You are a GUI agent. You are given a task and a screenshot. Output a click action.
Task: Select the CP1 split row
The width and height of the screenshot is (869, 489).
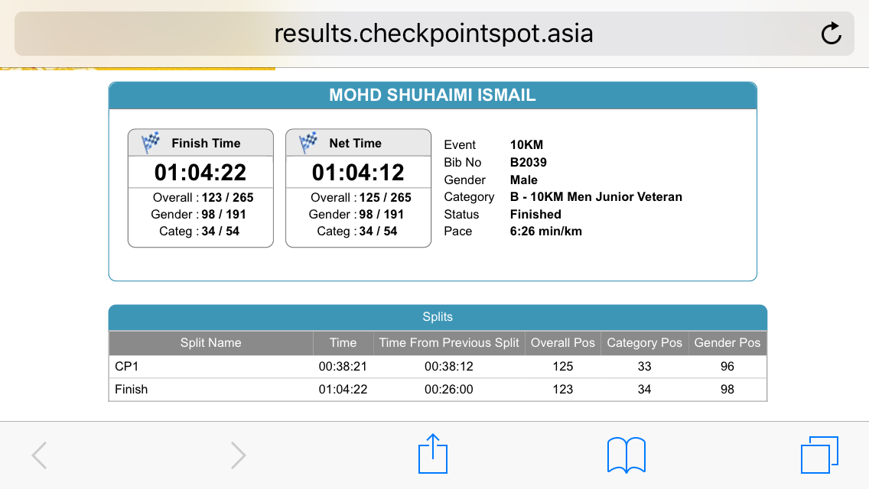(x=438, y=367)
